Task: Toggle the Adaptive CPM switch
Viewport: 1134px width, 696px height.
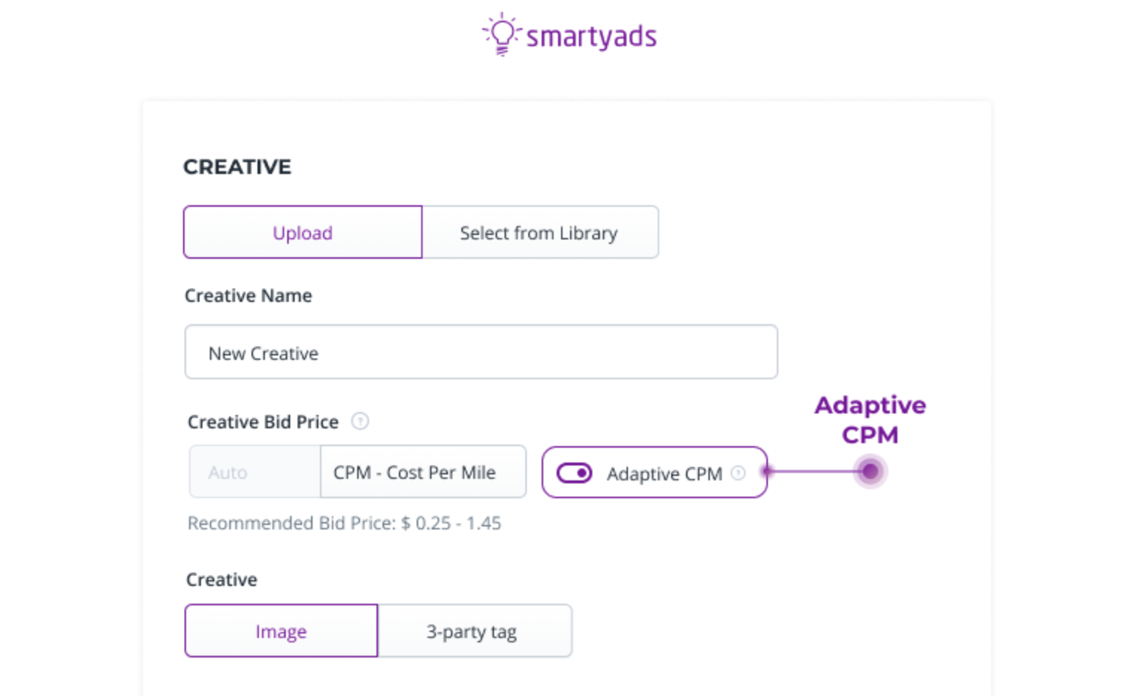Action: click(x=574, y=473)
